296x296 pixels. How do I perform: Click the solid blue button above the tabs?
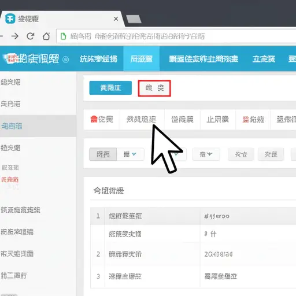[x=110, y=88]
